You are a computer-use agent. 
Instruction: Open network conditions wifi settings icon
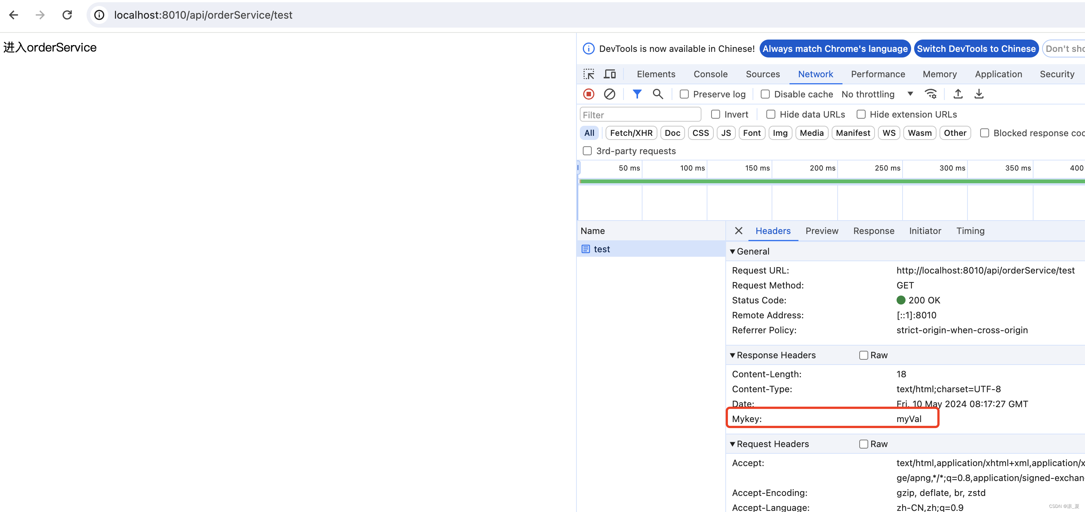point(931,94)
